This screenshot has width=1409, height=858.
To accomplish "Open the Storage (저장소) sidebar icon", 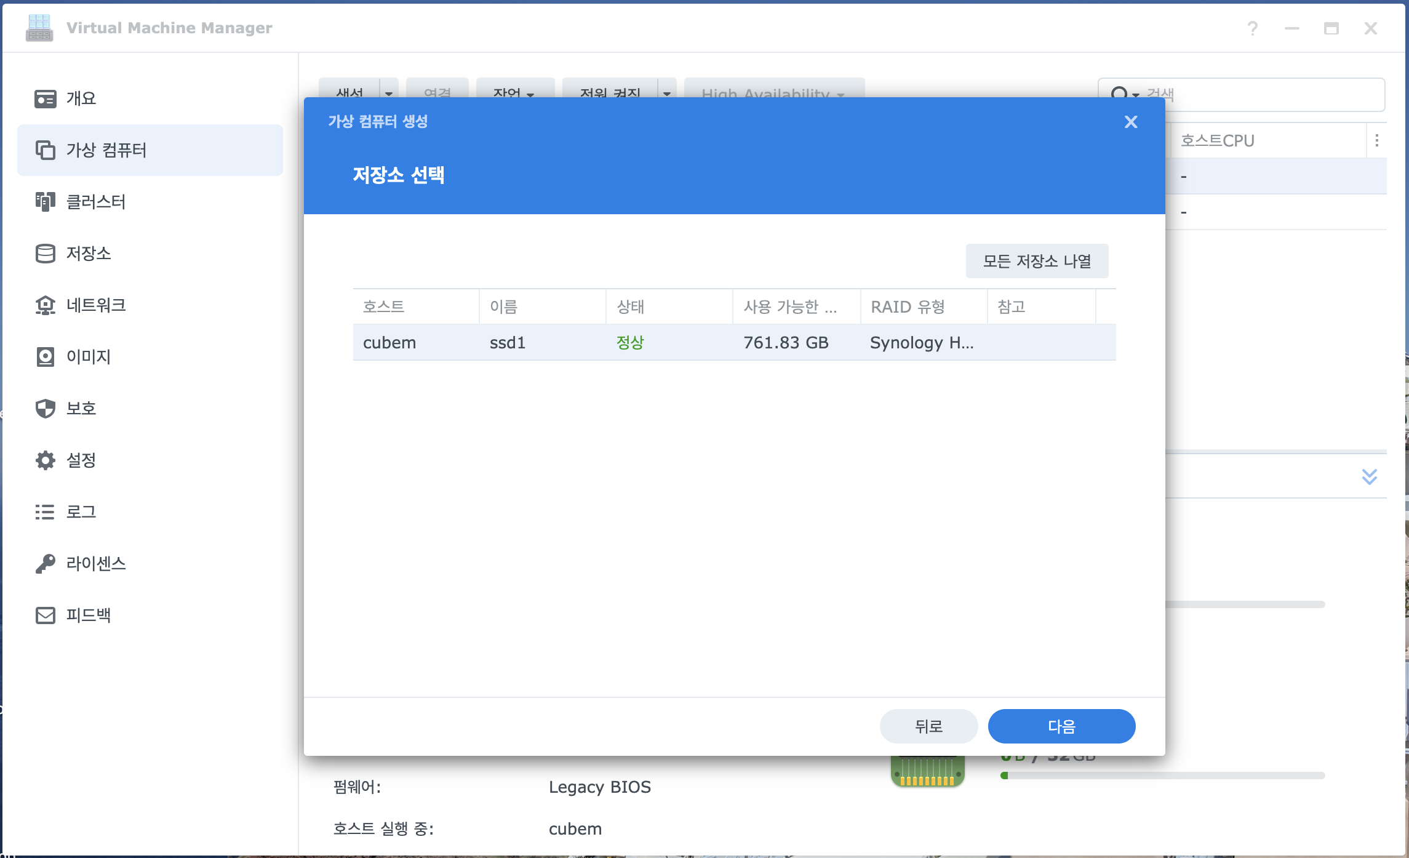I will 46,254.
